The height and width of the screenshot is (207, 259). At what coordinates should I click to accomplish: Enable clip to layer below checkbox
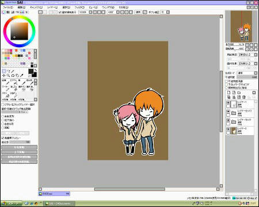click(227, 85)
